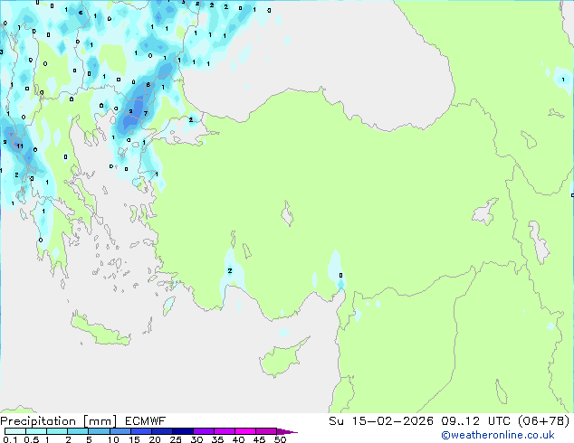Click the legend value '25' label
The height and width of the screenshot is (443, 574).
[x=176, y=439]
